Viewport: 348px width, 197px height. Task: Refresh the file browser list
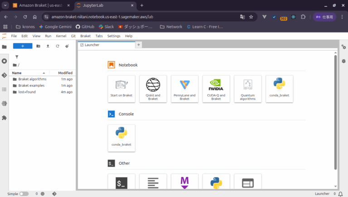tap(58, 46)
